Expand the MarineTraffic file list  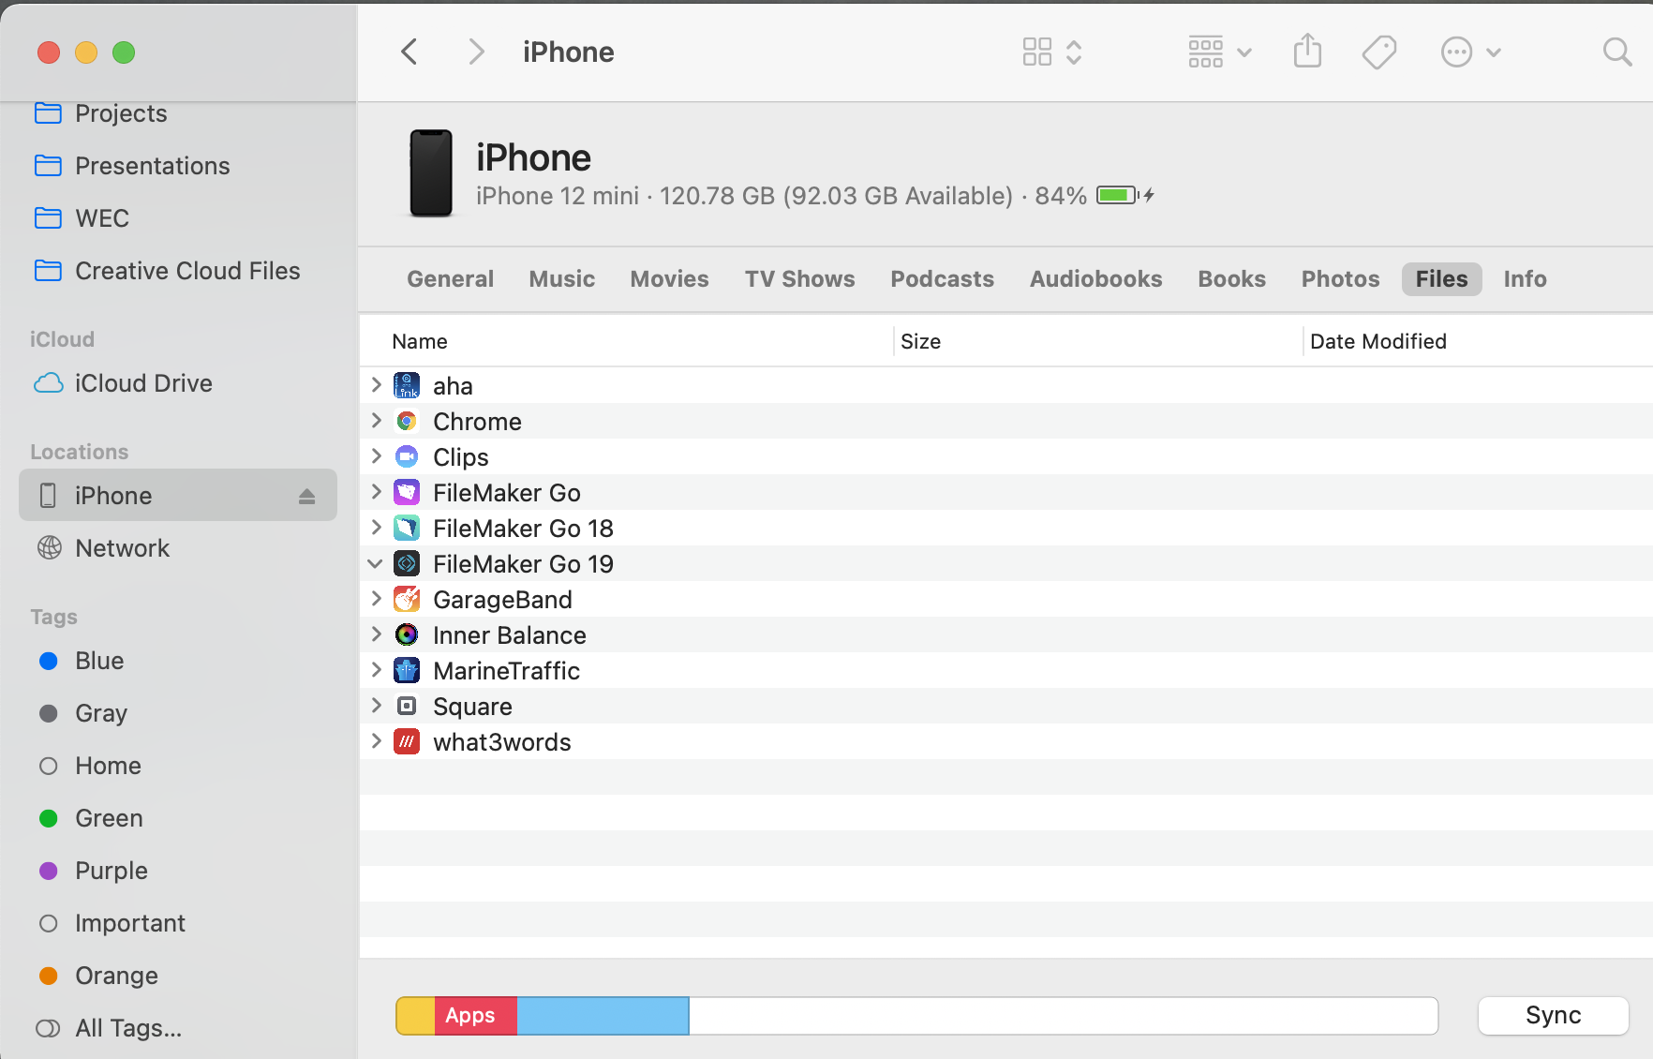tap(376, 669)
